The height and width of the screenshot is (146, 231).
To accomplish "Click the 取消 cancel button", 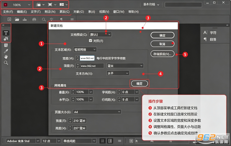I will 162,44.
